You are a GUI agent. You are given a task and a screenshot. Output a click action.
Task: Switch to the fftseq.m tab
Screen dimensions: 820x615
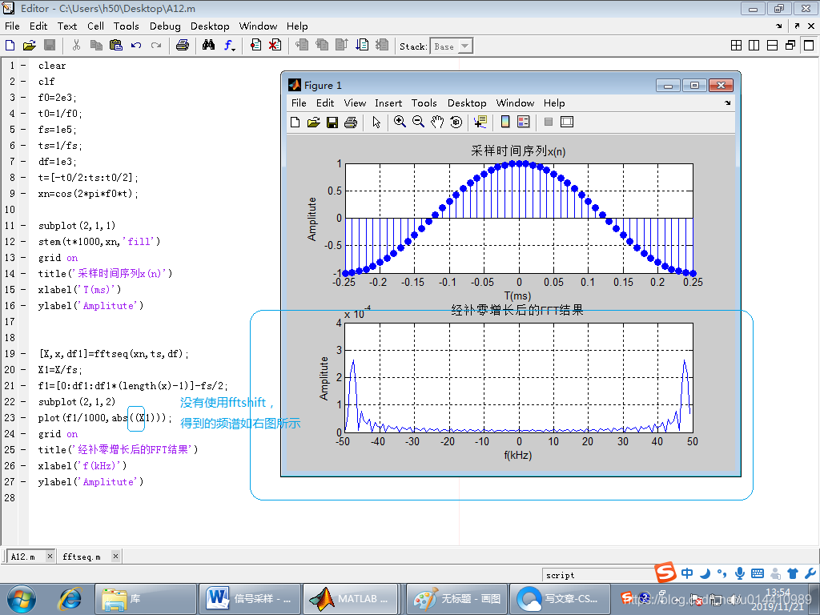82,557
